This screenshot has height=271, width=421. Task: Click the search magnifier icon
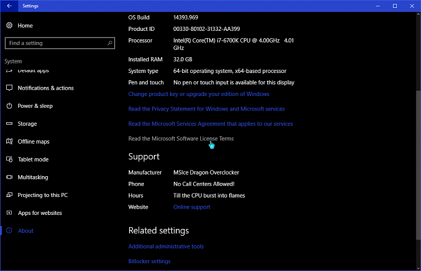[x=110, y=43]
